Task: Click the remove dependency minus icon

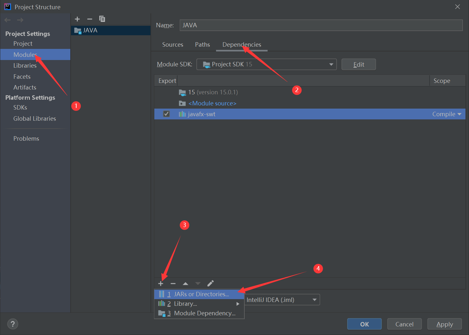Action: pyautogui.click(x=173, y=284)
